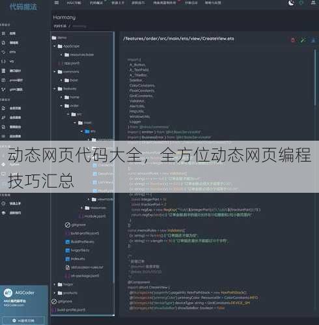The image size is (319, 325).
Task: Open module.json5 in file tree
Action: pyautogui.click(x=92, y=216)
